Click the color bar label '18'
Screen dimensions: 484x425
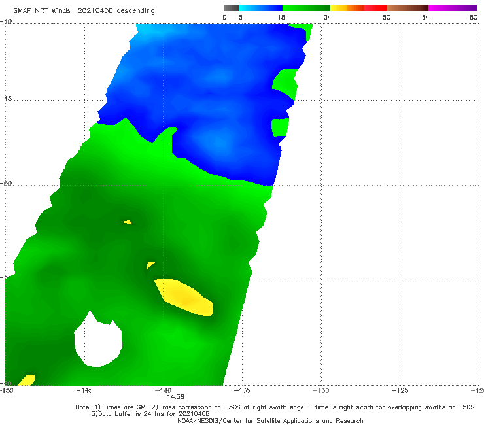[x=281, y=18]
